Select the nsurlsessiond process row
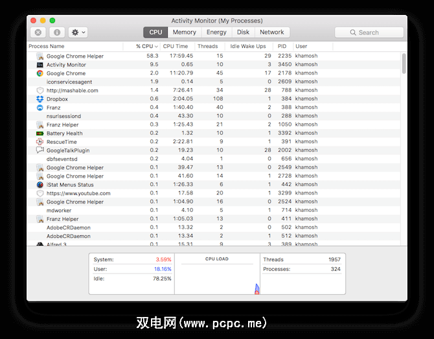The image size is (434, 339). (x=214, y=116)
